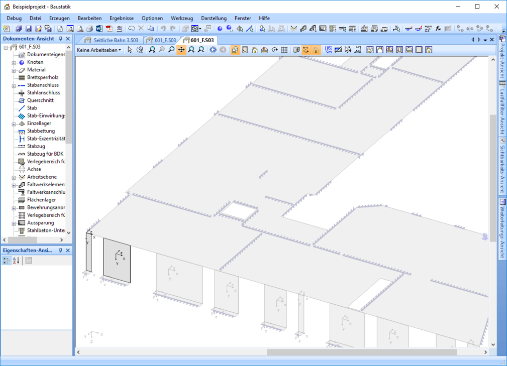Click the fx formula icon

coord(438,29)
